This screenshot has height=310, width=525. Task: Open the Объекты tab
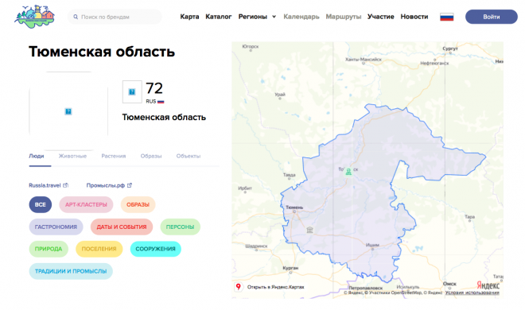189,156
